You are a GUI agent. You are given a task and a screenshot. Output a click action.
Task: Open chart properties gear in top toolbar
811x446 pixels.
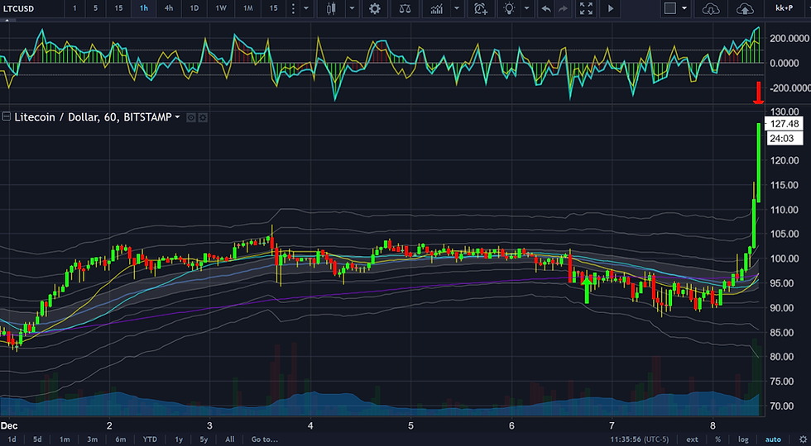(x=375, y=8)
